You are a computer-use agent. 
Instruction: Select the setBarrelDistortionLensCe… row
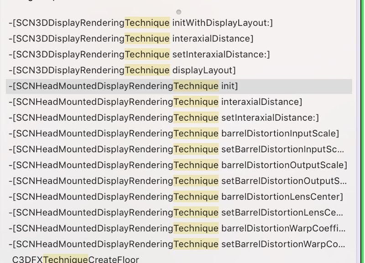179,212
